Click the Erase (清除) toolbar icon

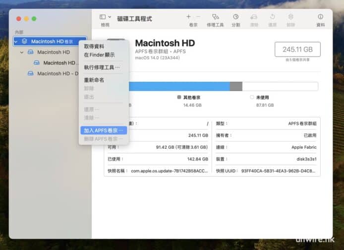(x=254, y=17)
